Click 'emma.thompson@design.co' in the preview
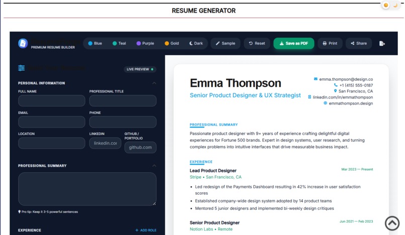 (346, 79)
